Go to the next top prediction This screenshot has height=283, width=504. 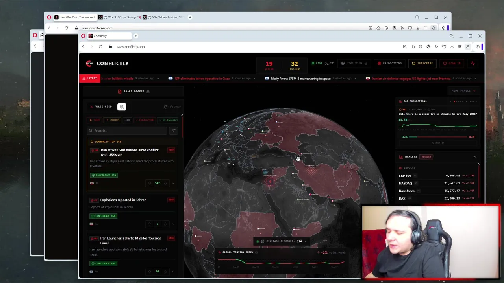point(466,101)
